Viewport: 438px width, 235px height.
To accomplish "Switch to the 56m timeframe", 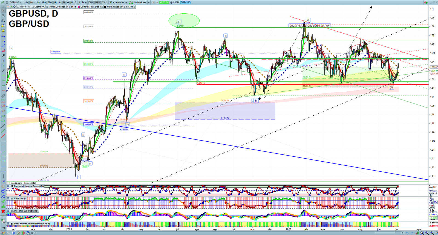I will click(50, 2).
